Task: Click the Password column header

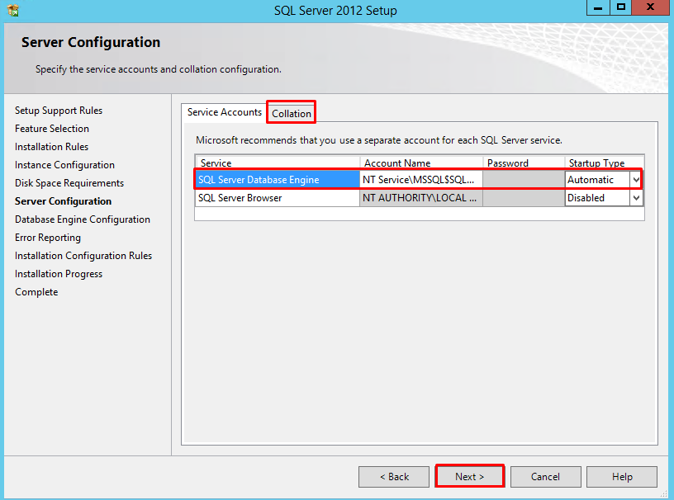Action: [524, 163]
